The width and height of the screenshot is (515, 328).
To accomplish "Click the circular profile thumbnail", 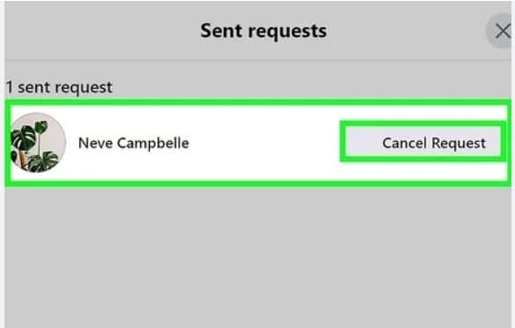I will tap(38, 143).
